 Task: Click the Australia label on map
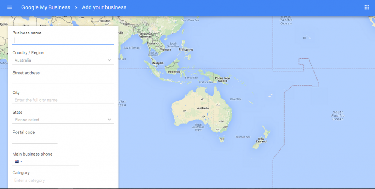pyautogui.click(x=203, y=108)
